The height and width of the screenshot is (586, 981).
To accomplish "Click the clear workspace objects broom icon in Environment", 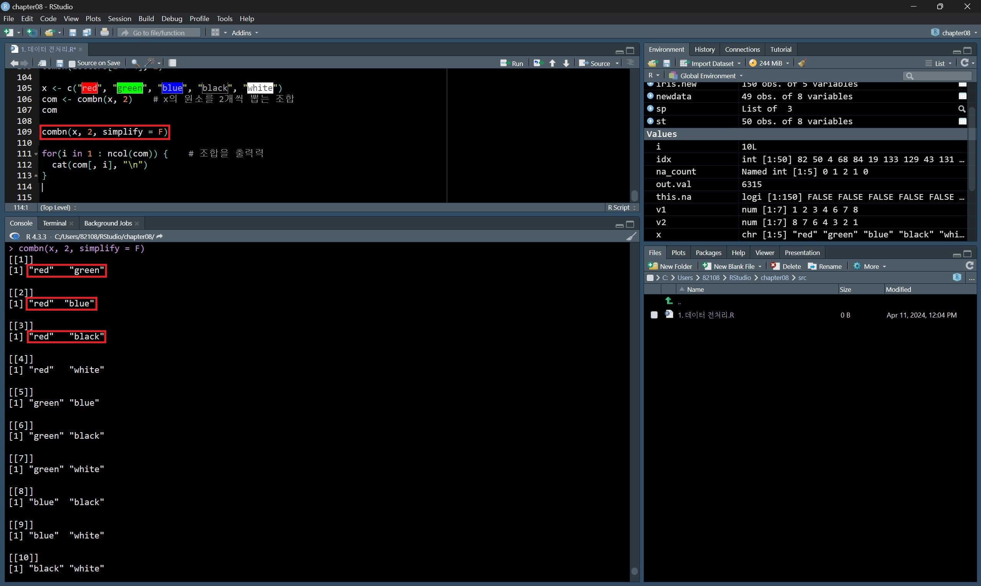I will [x=802, y=63].
